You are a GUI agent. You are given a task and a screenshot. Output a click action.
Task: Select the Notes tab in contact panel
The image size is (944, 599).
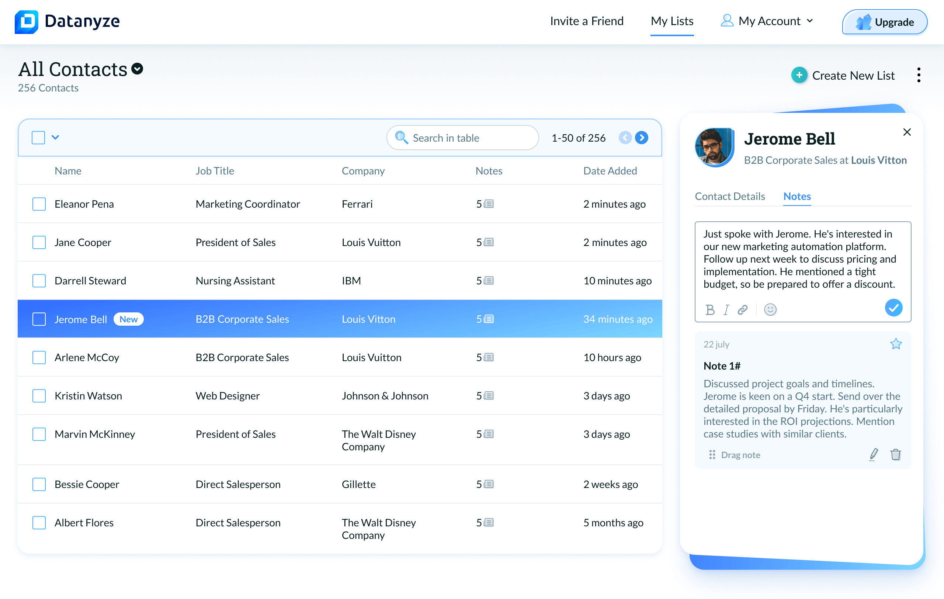[796, 196]
